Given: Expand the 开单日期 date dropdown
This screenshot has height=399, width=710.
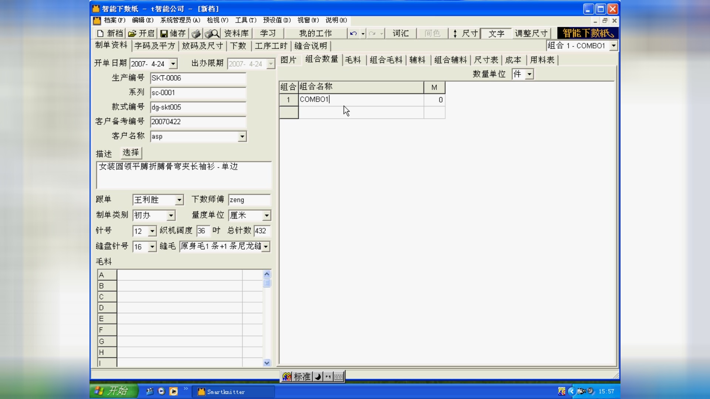Looking at the screenshot, I should [173, 64].
